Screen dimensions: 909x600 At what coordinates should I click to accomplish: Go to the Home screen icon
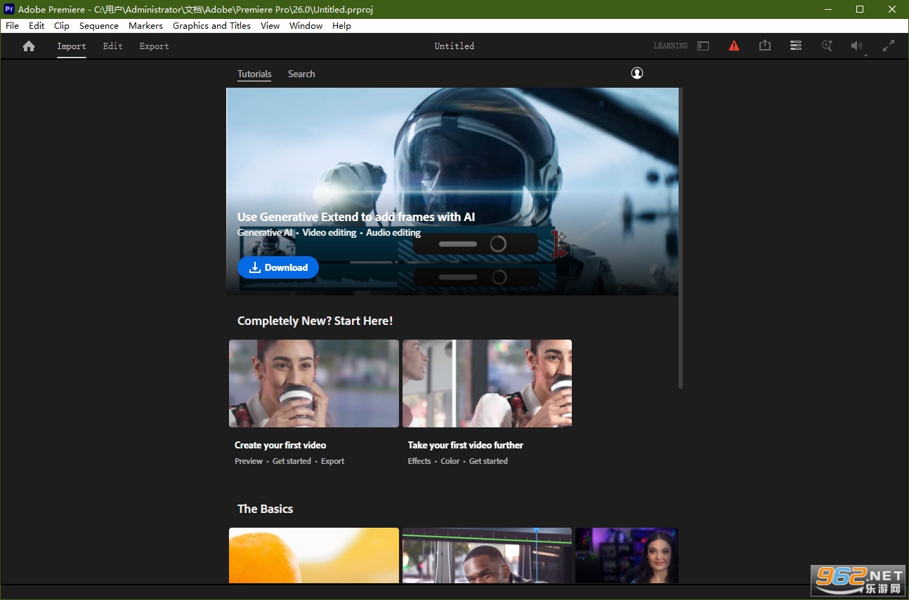click(29, 46)
